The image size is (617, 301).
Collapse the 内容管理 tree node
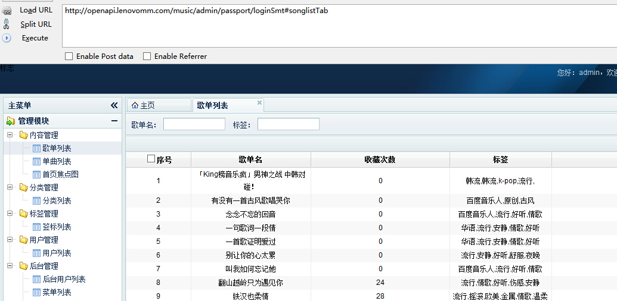coord(10,135)
